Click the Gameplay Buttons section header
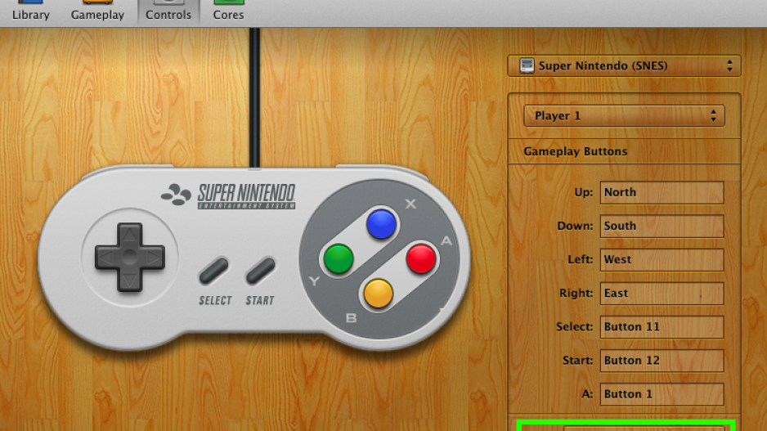 point(576,151)
